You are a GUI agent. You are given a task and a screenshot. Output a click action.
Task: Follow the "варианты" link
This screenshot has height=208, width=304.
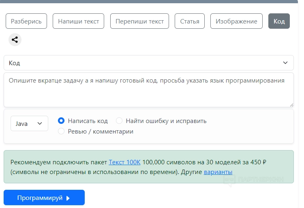218,172
